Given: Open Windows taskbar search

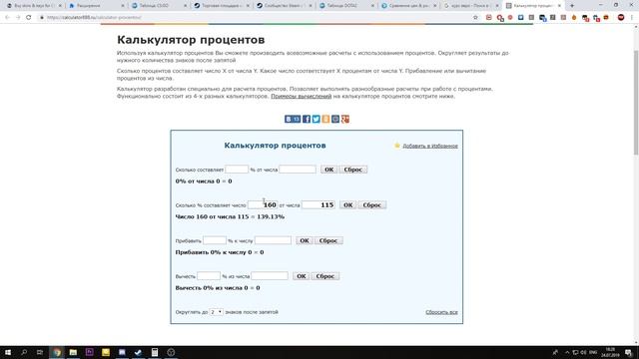Looking at the screenshot, I should point(24,352).
